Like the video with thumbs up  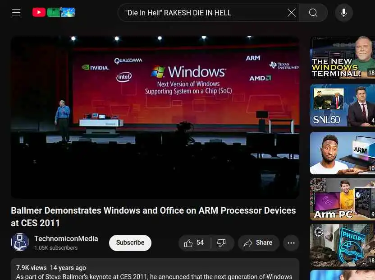pyautogui.click(x=194, y=243)
